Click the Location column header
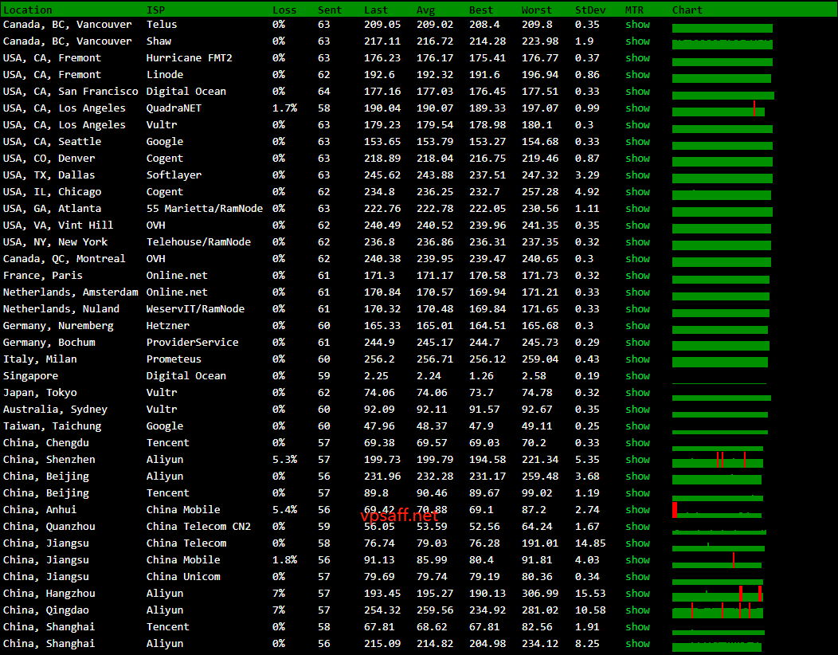838x655 pixels. pos(28,10)
